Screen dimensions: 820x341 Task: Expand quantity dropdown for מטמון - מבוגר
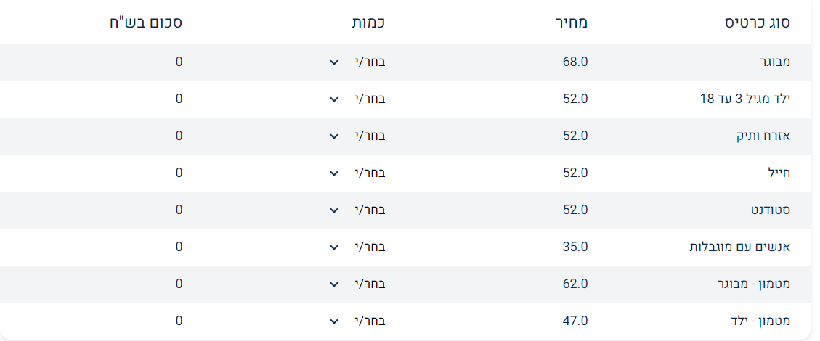click(357, 284)
